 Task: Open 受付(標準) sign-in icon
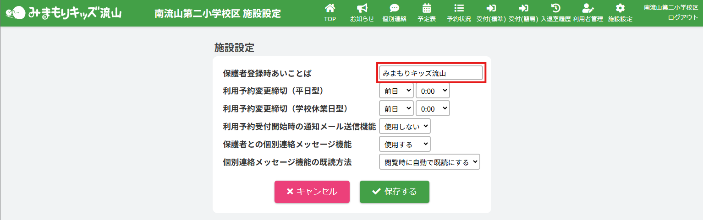coord(491,8)
